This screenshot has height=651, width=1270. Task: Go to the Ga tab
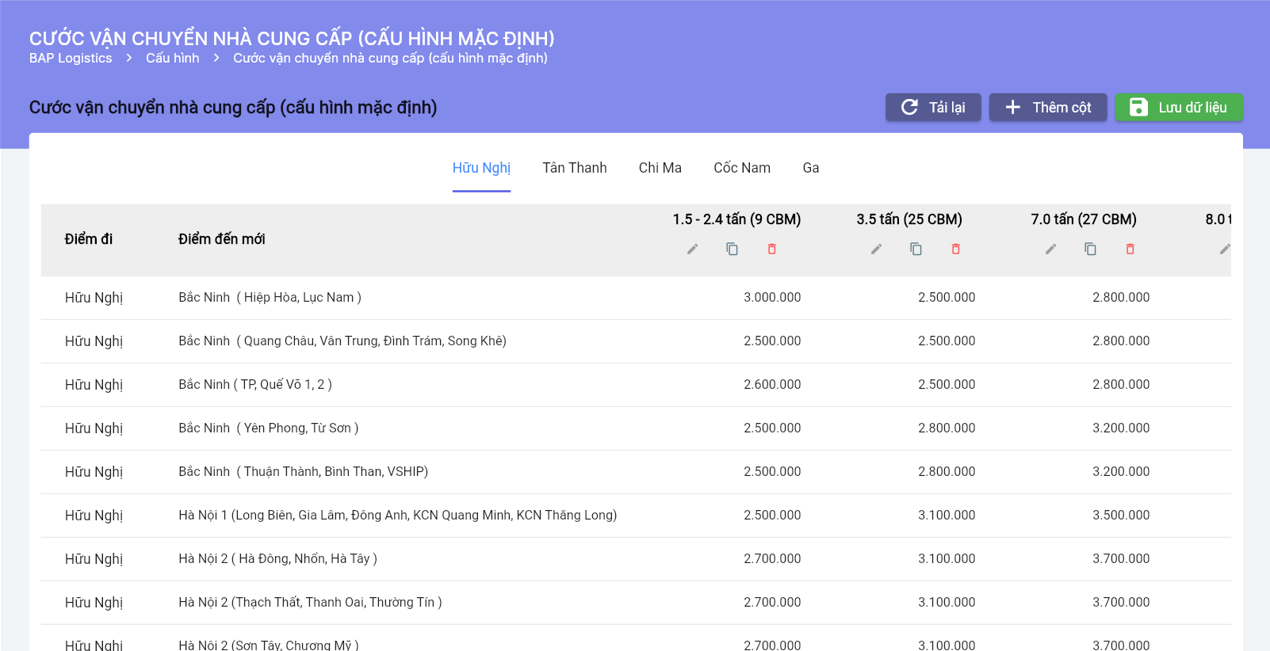tap(810, 168)
